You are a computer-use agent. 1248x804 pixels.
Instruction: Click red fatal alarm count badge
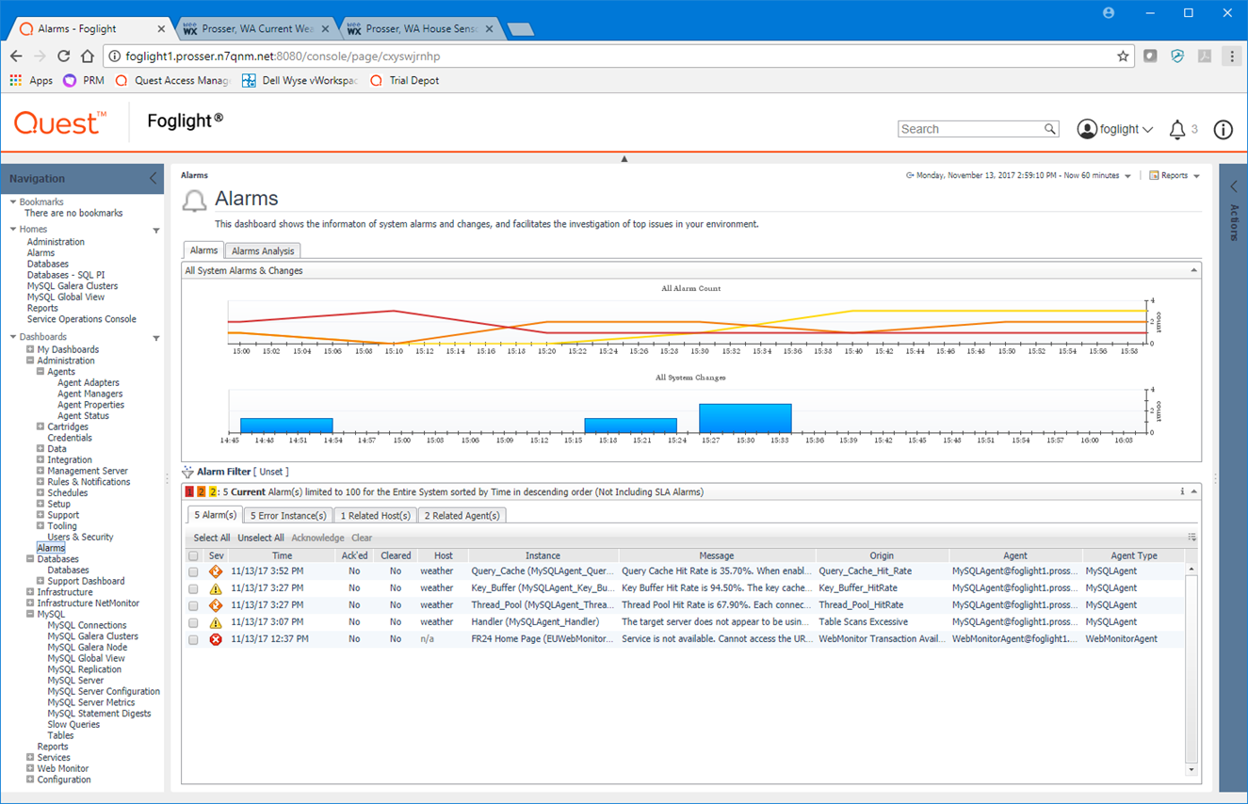point(189,491)
